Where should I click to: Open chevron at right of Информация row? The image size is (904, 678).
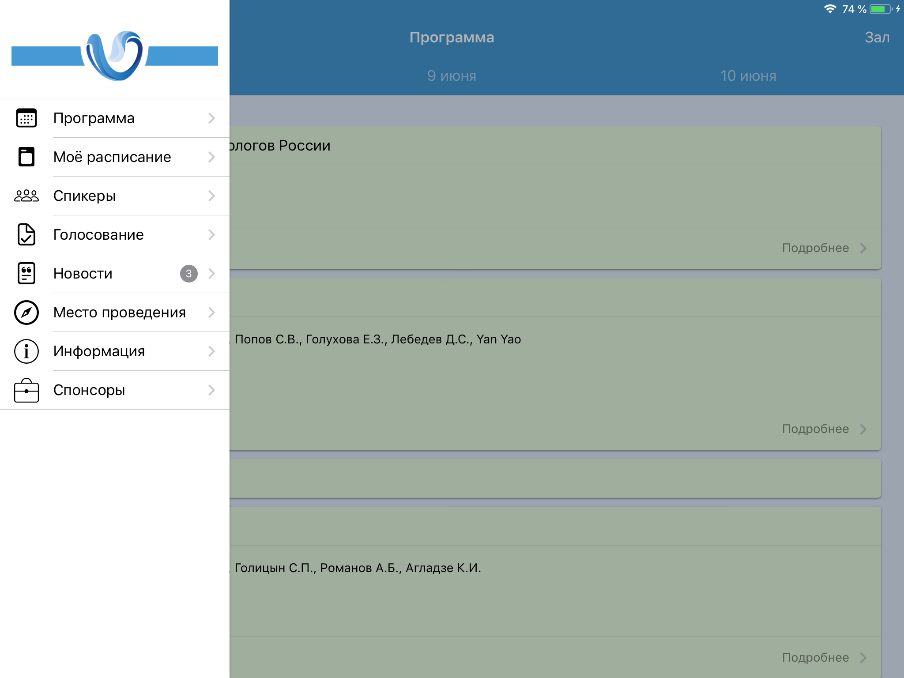pyautogui.click(x=212, y=351)
